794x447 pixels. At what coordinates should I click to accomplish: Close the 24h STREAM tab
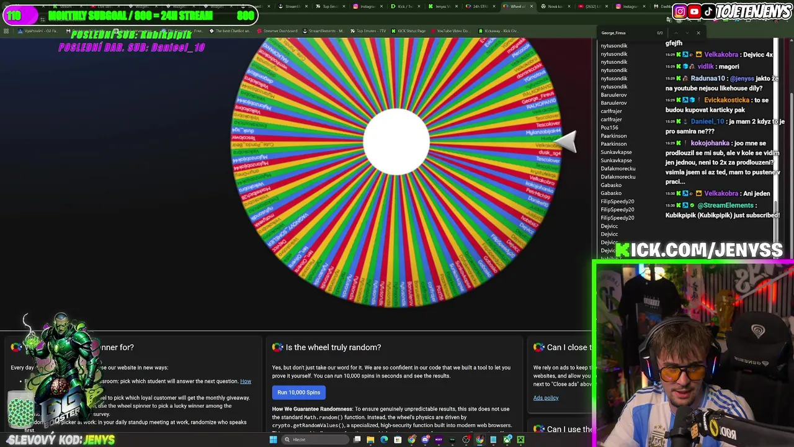tap(494, 6)
